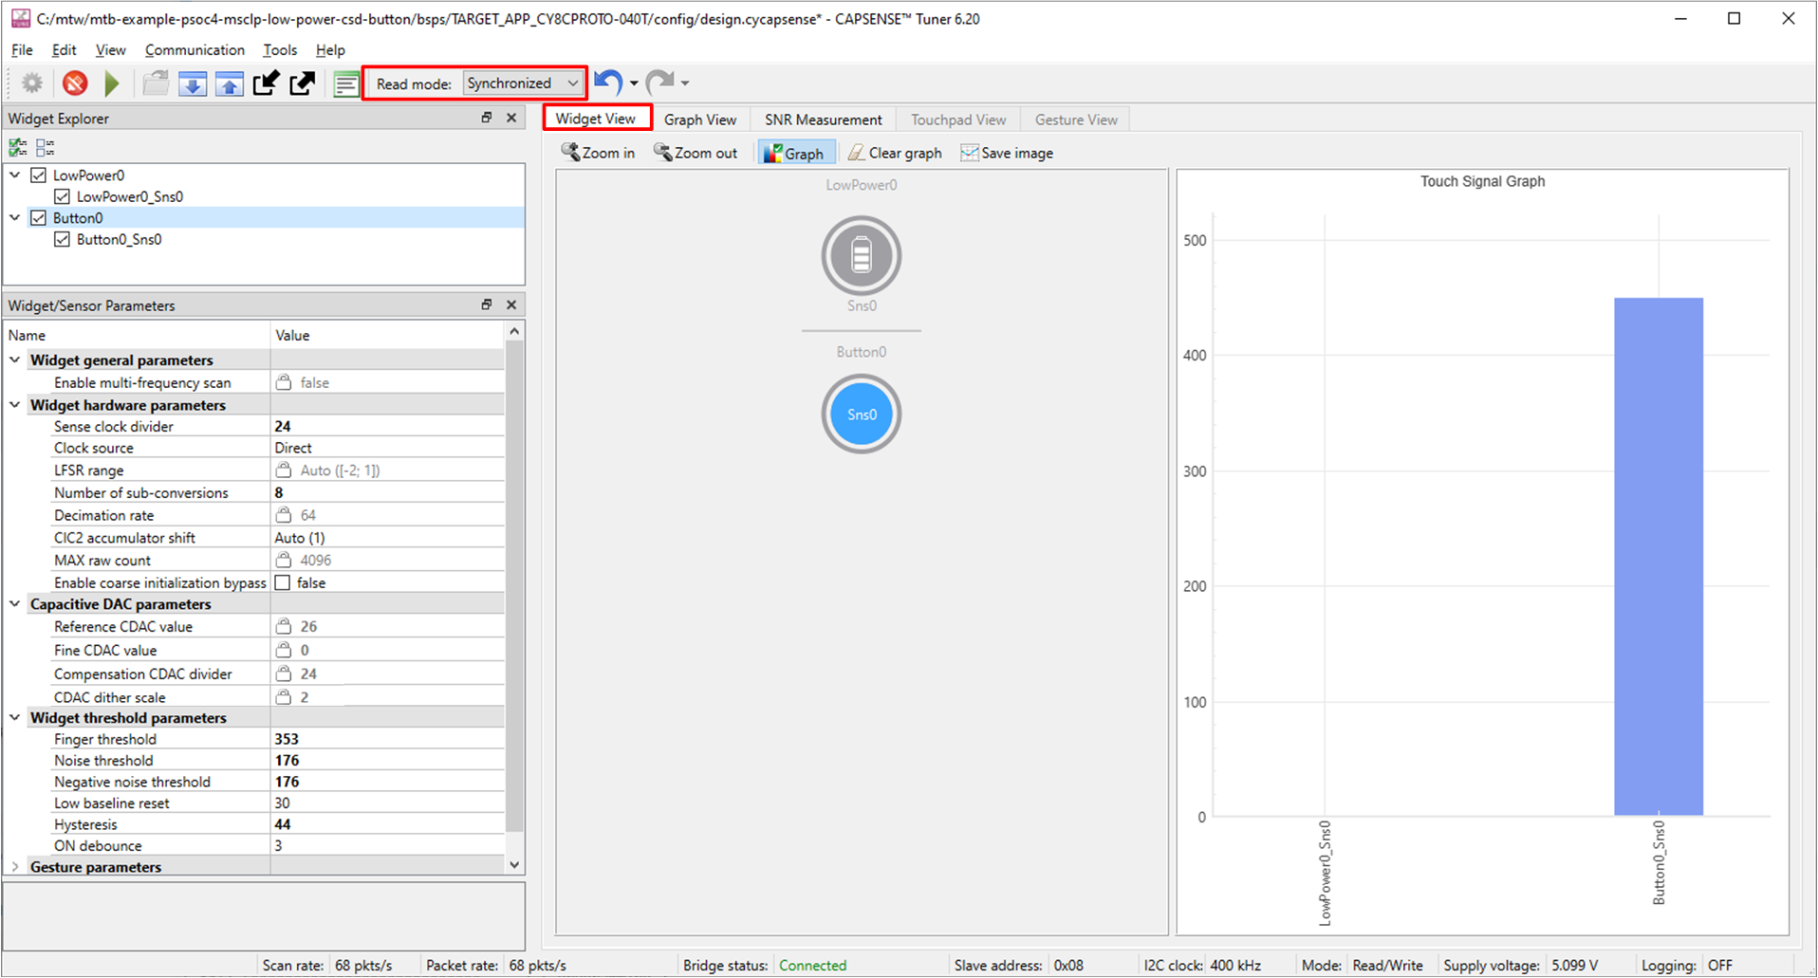Click the Button0_Sns0 bar in the graph

(1659, 557)
